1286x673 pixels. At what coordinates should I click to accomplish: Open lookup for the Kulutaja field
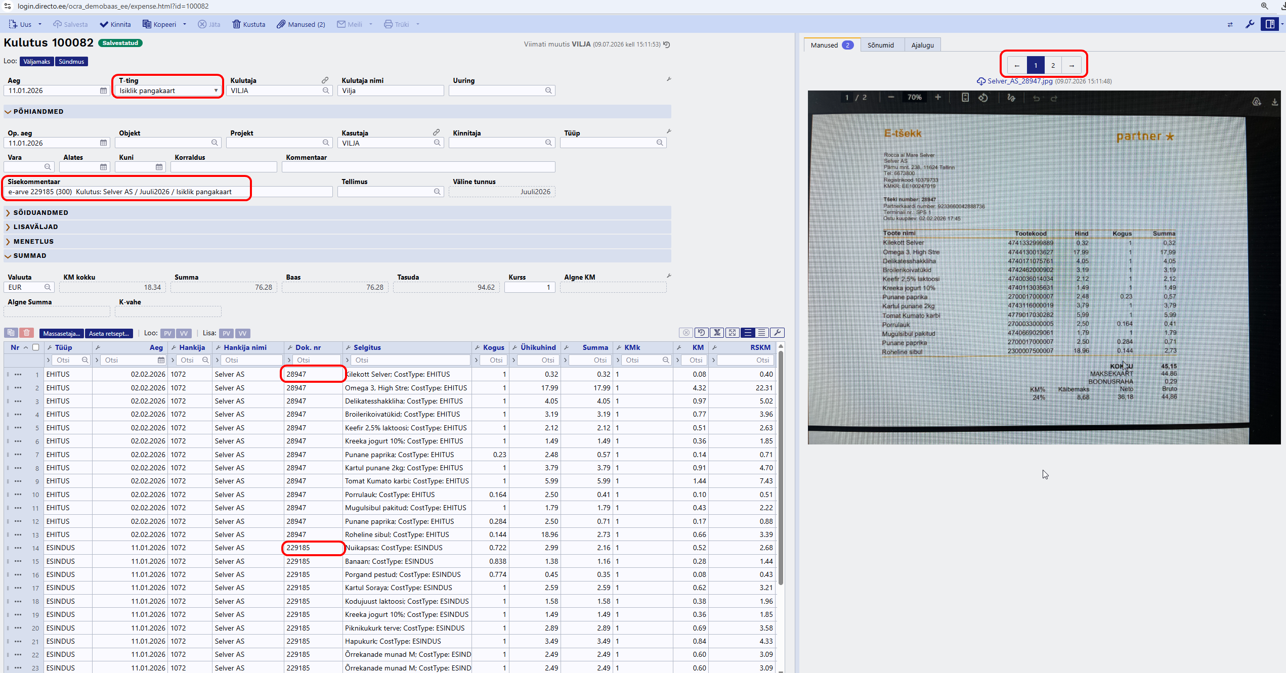[326, 91]
